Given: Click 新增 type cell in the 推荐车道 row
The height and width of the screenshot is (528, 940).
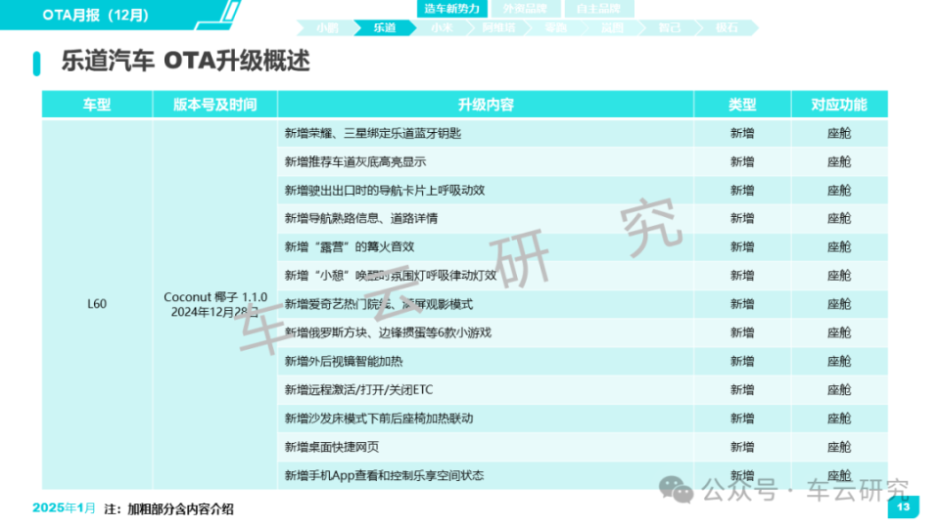Looking at the screenshot, I should tap(742, 161).
